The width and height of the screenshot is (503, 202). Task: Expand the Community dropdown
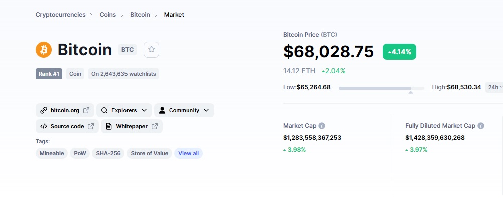tap(184, 110)
